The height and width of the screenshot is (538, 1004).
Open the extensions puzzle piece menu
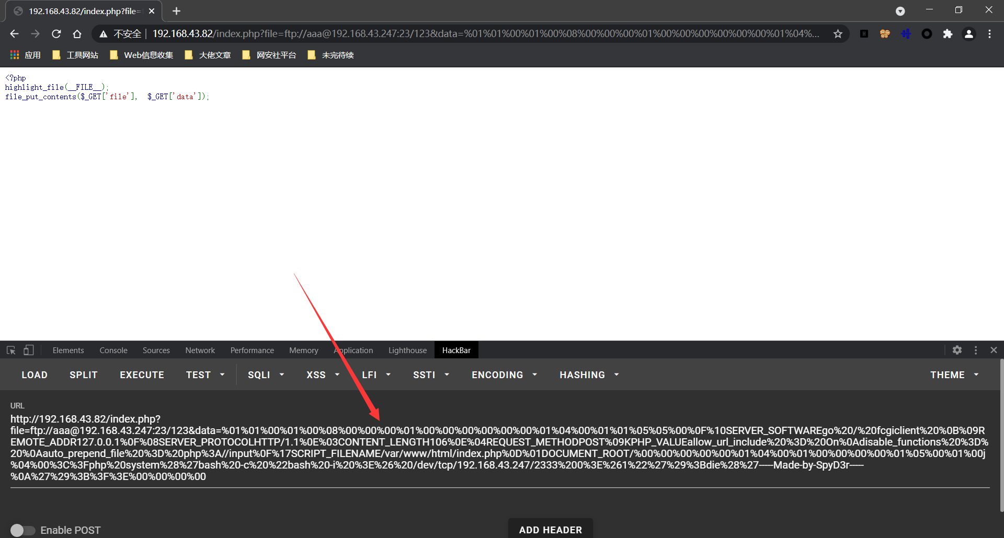click(948, 34)
